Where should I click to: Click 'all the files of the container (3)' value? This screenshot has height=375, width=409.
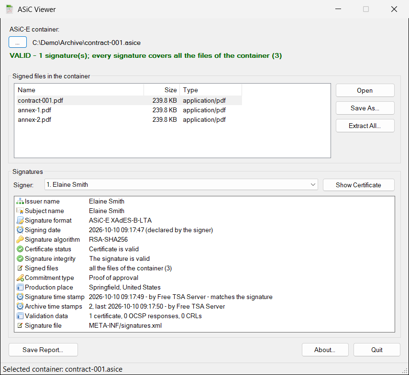pos(130,268)
